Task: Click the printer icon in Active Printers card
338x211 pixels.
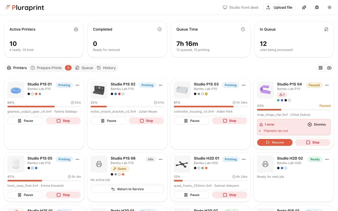Action: 76,29
